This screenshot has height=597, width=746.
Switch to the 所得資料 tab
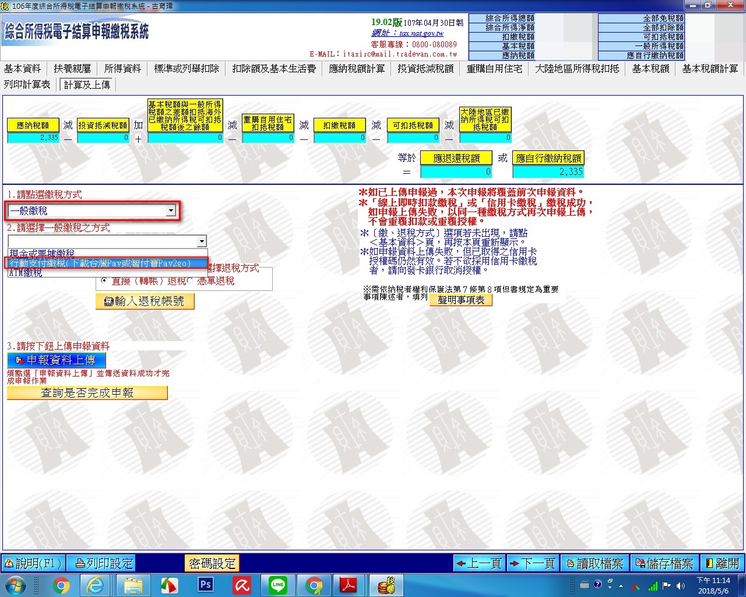(x=122, y=69)
